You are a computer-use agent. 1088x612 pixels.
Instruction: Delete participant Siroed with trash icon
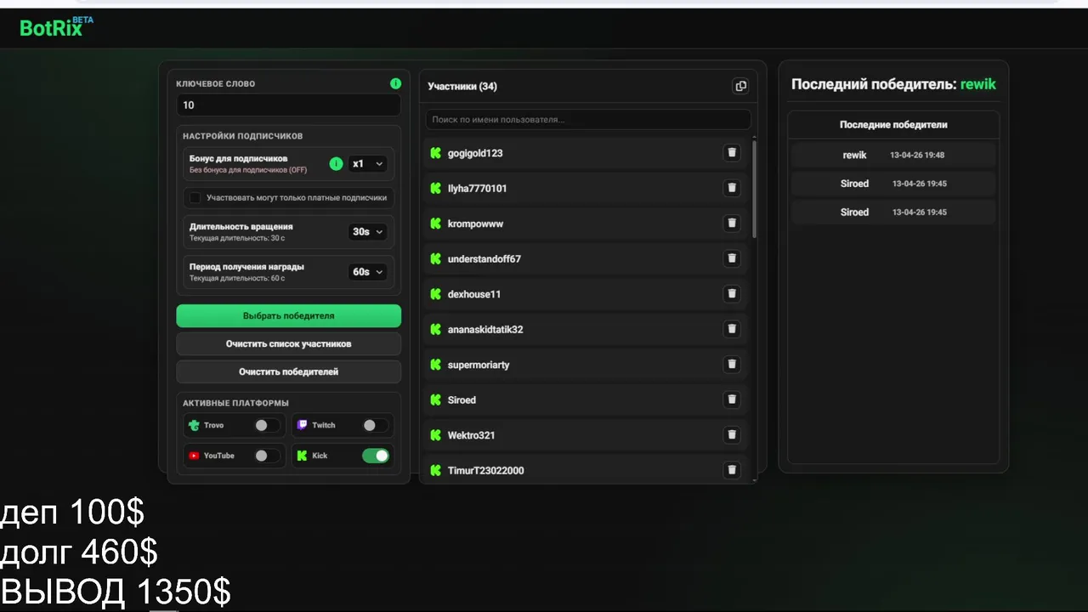(731, 399)
